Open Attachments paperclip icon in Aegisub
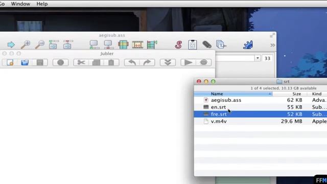This screenshot has height=184, width=327. point(206,44)
